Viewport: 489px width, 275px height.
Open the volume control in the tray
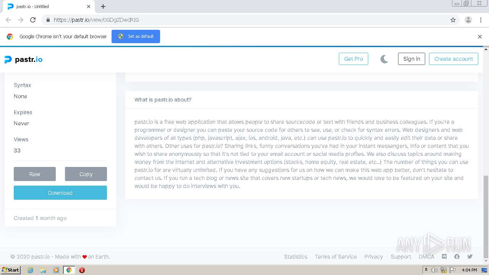434,270
